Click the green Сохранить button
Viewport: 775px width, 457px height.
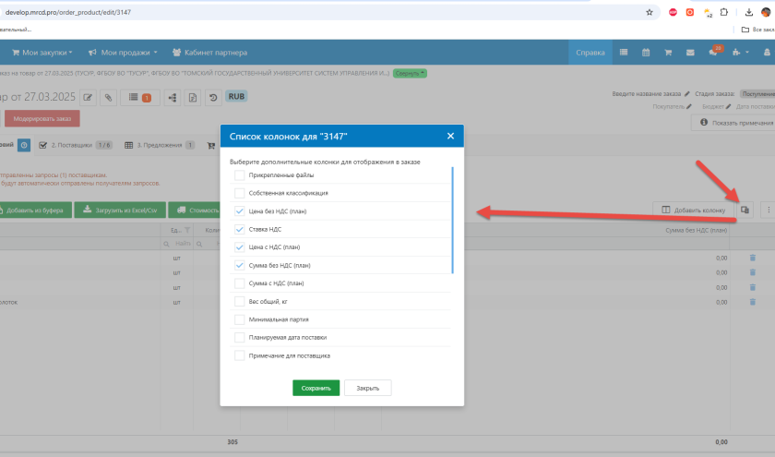pos(316,389)
